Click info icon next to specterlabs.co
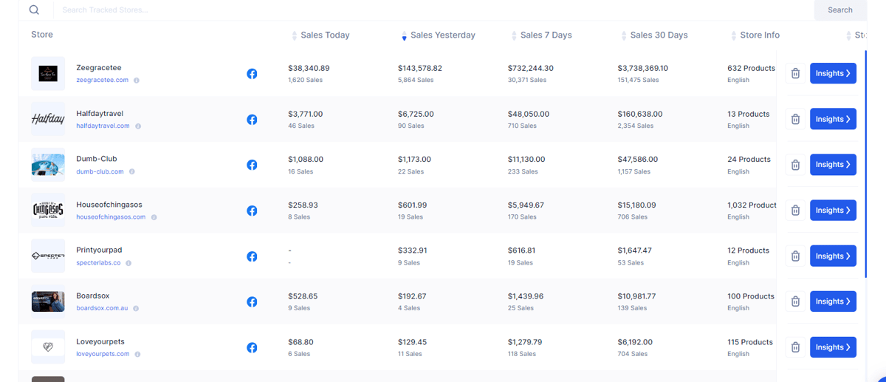Screen dimensions: 886x382 click(x=128, y=263)
